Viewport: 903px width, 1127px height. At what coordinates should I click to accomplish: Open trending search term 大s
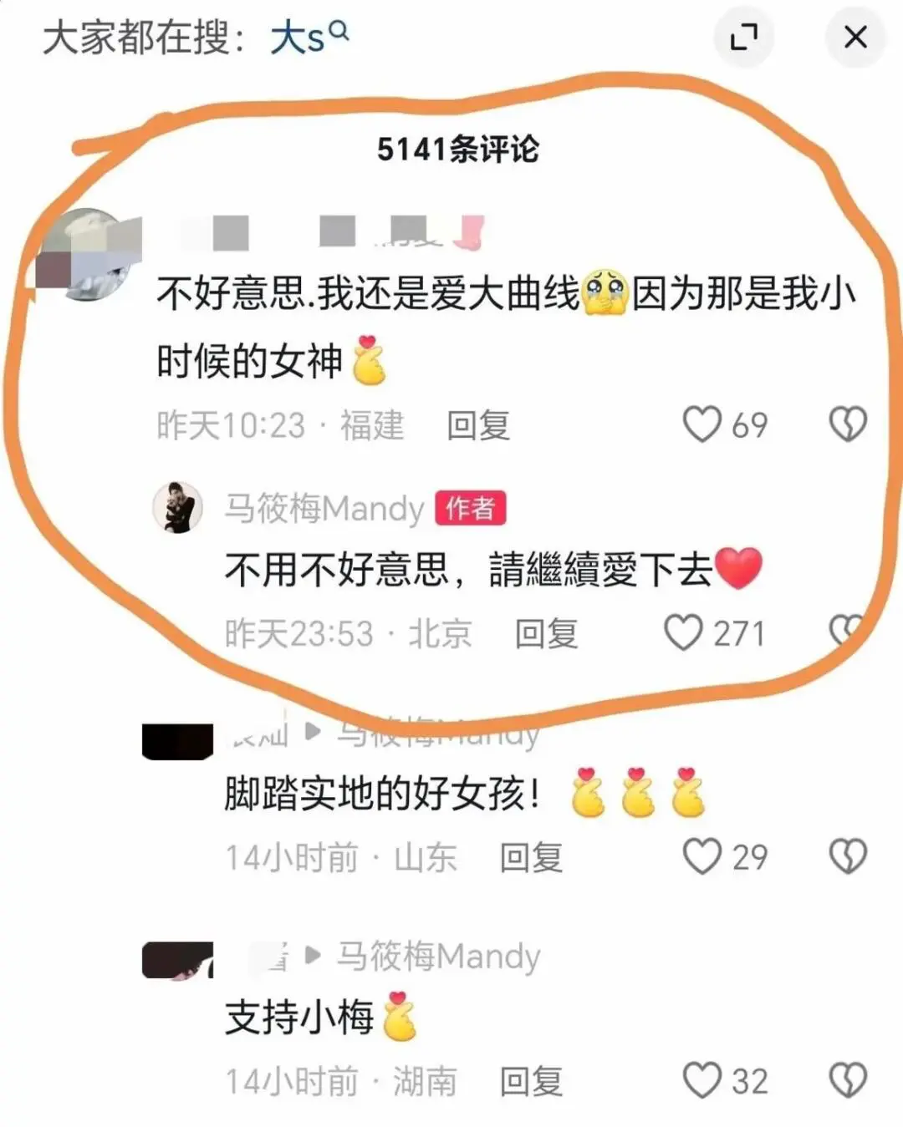(x=298, y=38)
